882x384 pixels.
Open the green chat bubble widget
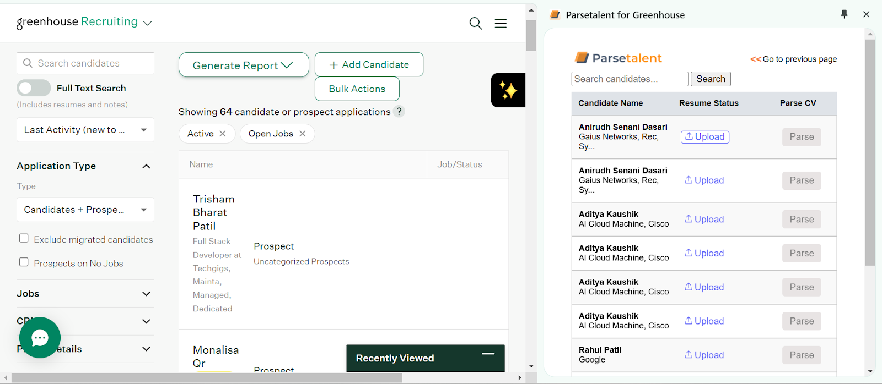40,338
